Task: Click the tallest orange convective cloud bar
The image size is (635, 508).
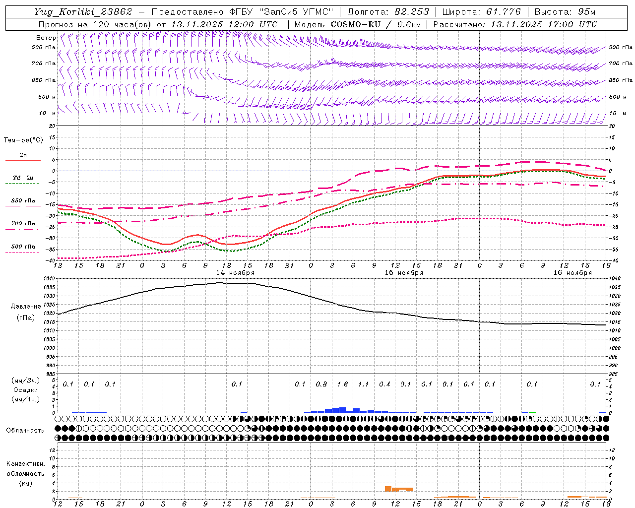Action: (388, 489)
